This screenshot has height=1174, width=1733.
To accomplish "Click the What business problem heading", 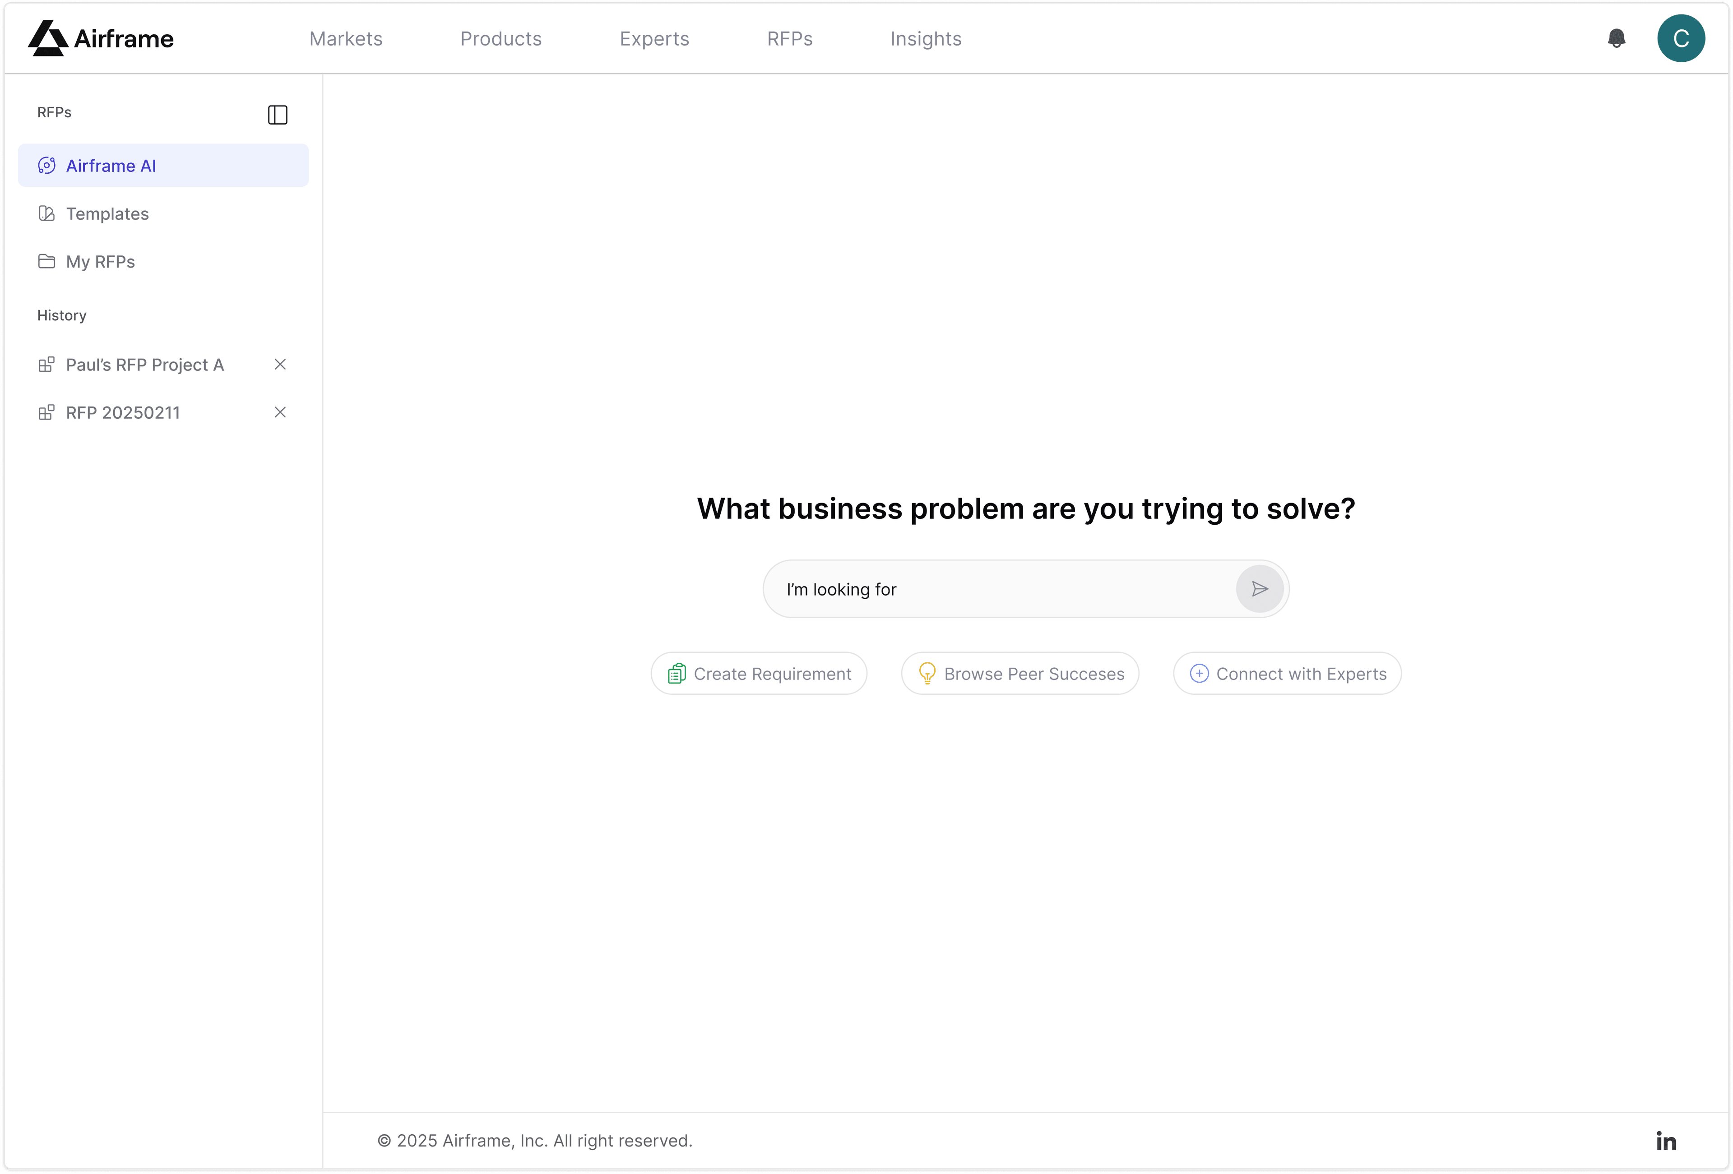I will [x=1026, y=509].
